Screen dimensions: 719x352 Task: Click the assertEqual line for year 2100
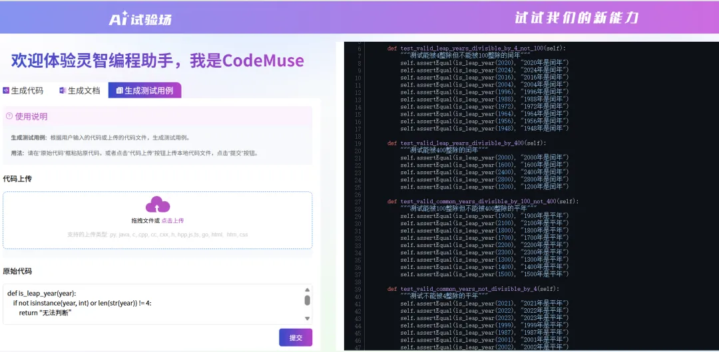tap(484, 223)
